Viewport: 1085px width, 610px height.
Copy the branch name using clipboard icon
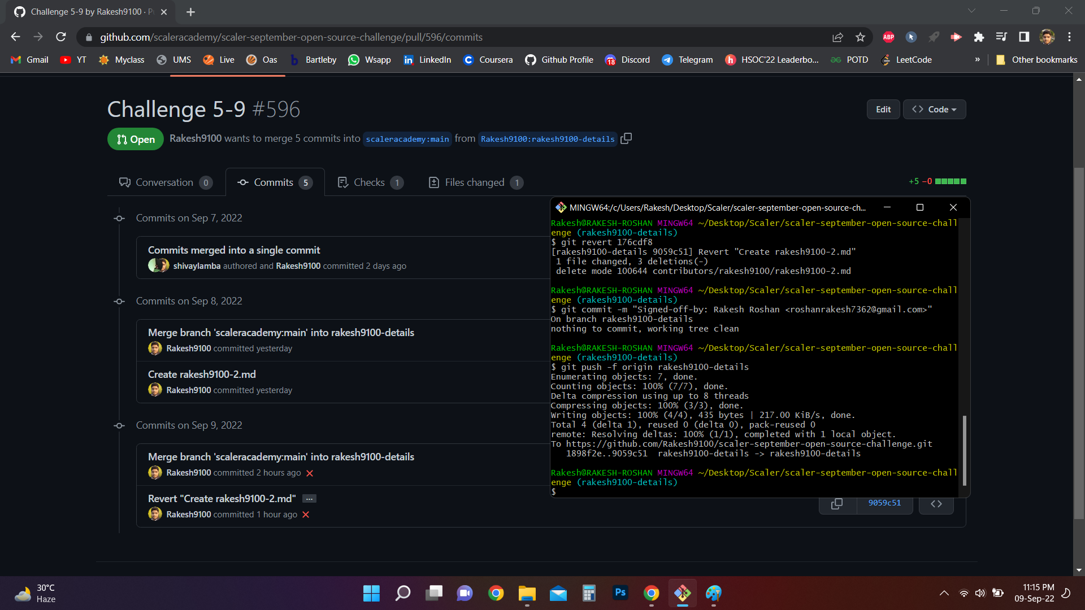(x=626, y=138)
